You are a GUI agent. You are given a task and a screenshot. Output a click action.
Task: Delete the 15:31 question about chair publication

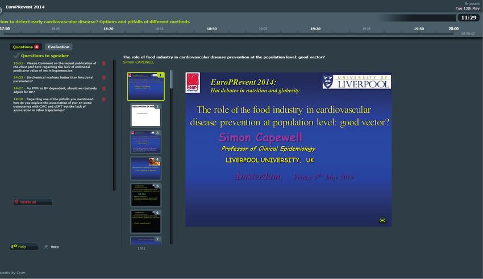click(x=104, y=64)
